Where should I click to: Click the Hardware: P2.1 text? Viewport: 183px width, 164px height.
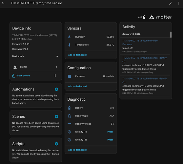tap(20, 49)
